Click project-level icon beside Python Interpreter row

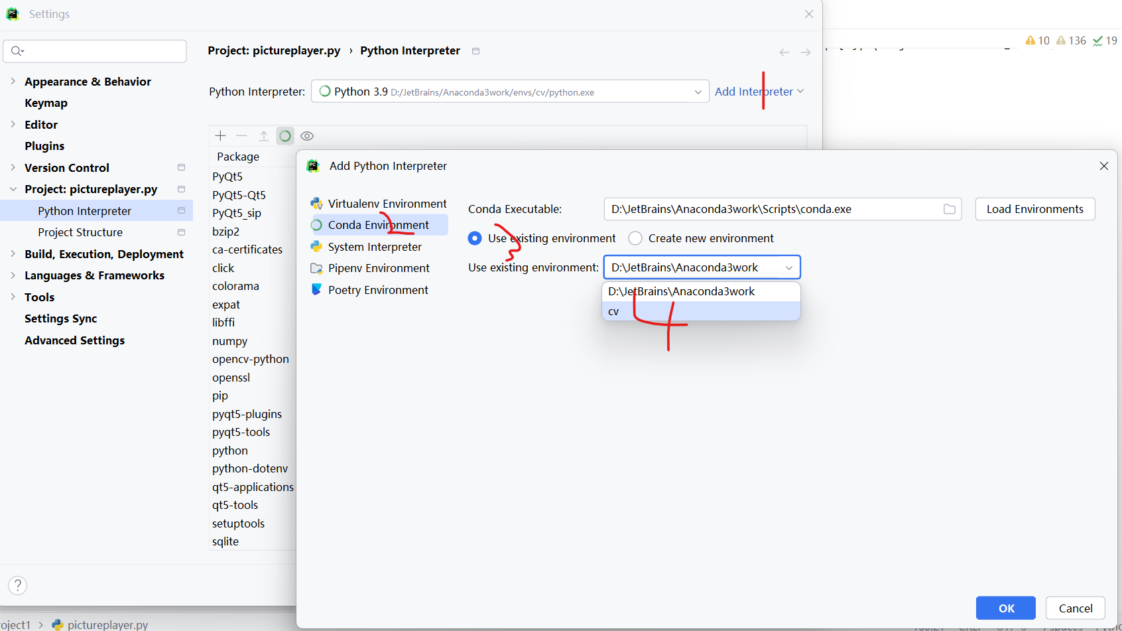pos(181,210)
